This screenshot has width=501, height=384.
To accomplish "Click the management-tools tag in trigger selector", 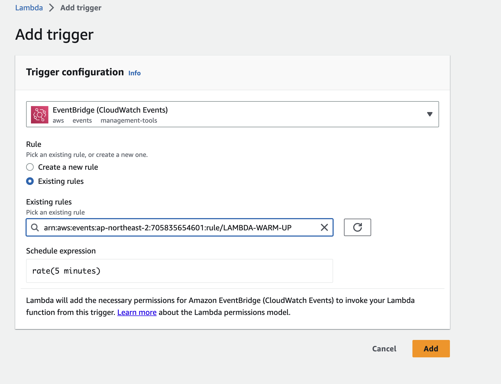I will pos(129,120).
